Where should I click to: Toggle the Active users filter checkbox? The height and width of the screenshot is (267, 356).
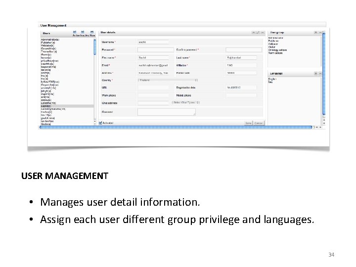coord(75,32)
